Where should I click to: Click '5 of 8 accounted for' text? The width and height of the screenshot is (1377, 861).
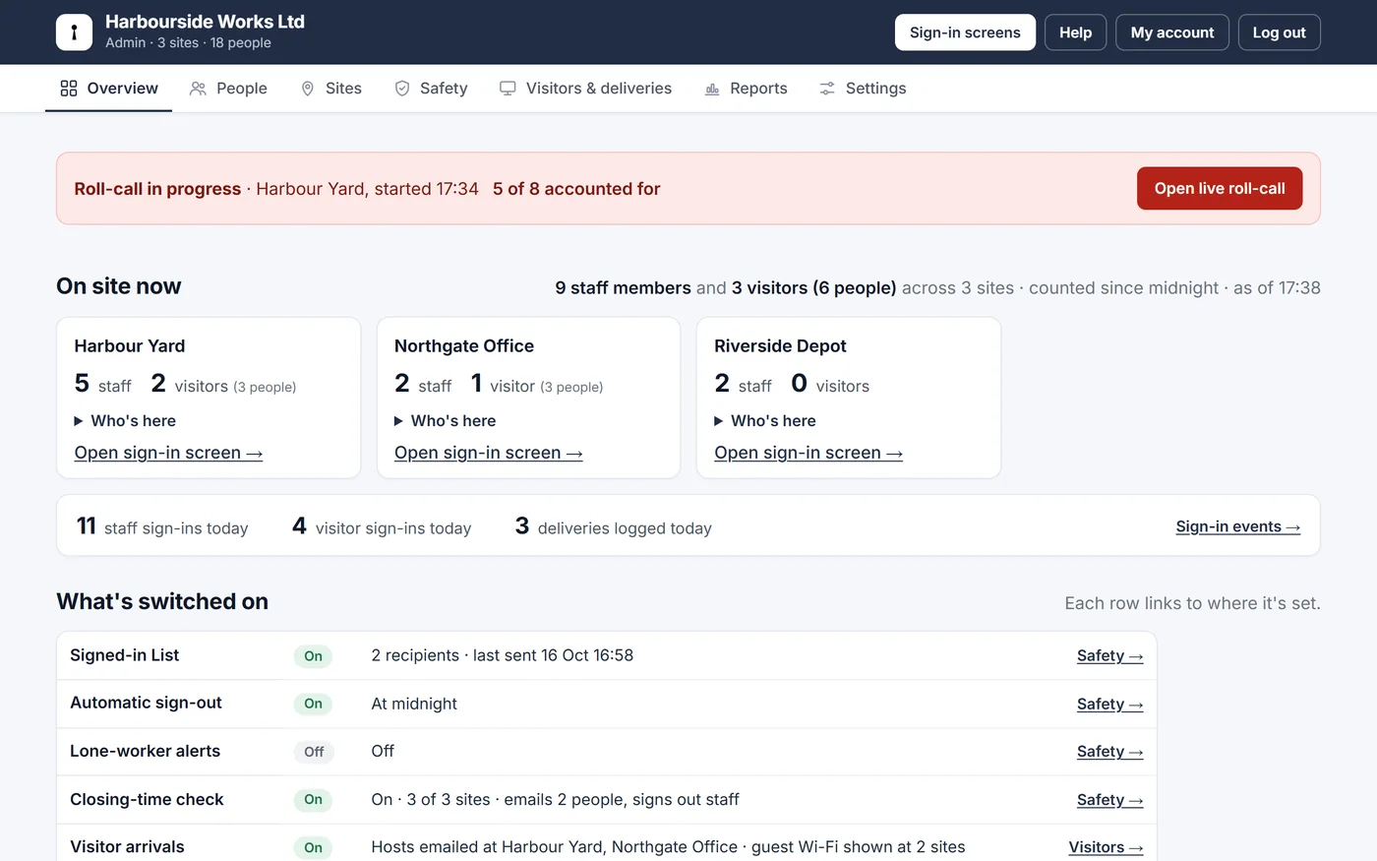point(576,189)
